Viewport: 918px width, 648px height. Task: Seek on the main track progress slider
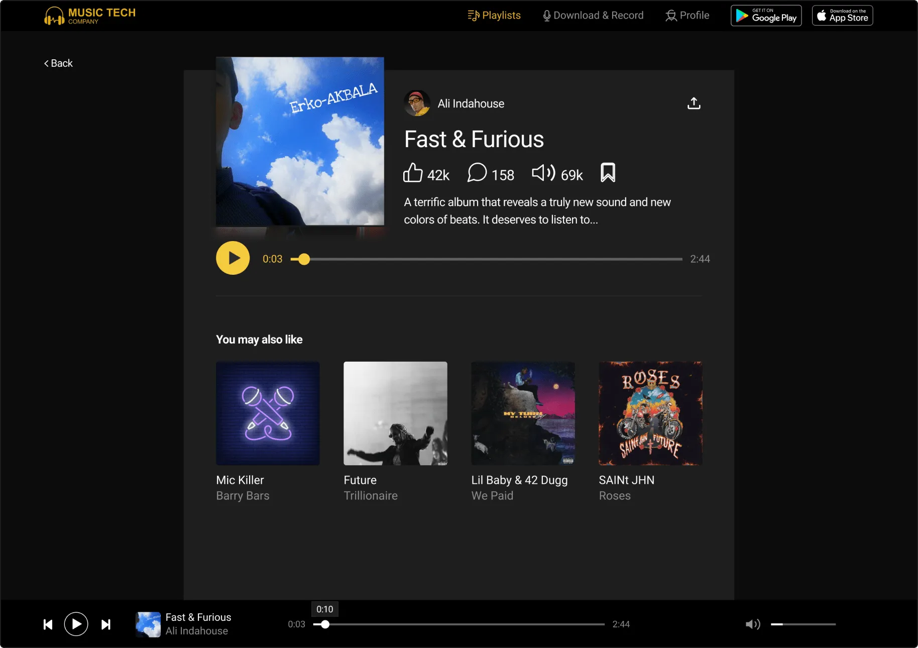click(487, 259)
